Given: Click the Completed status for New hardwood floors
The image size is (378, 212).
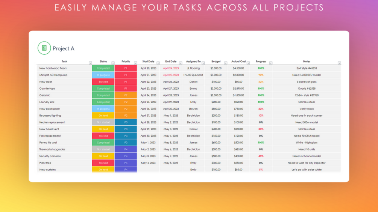Looking at the screenshot, I should (x=103, y=68).
